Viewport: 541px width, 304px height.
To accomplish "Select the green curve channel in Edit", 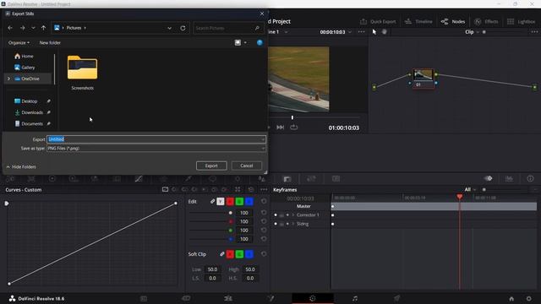I will click(x=239, y=201).
